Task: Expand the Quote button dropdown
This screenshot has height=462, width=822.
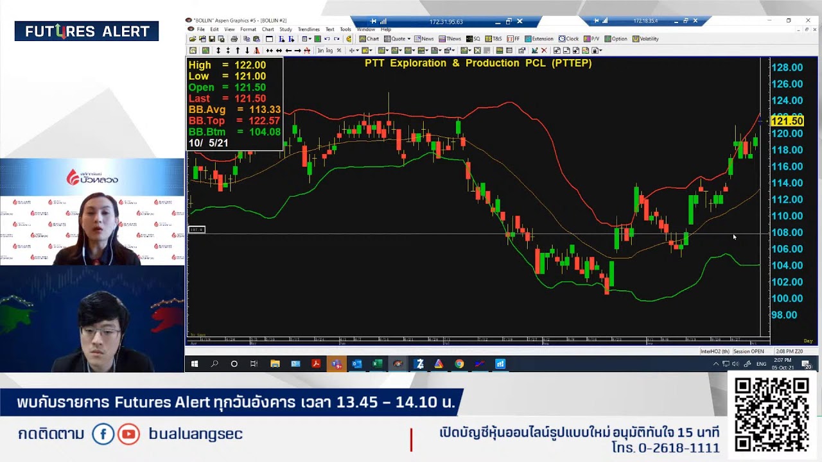Action: click(x=408, y=38)
